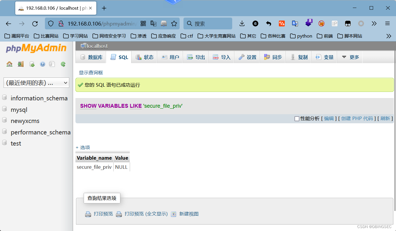
Task: Click the 搜索 search field
Action: tap(208, 23)
